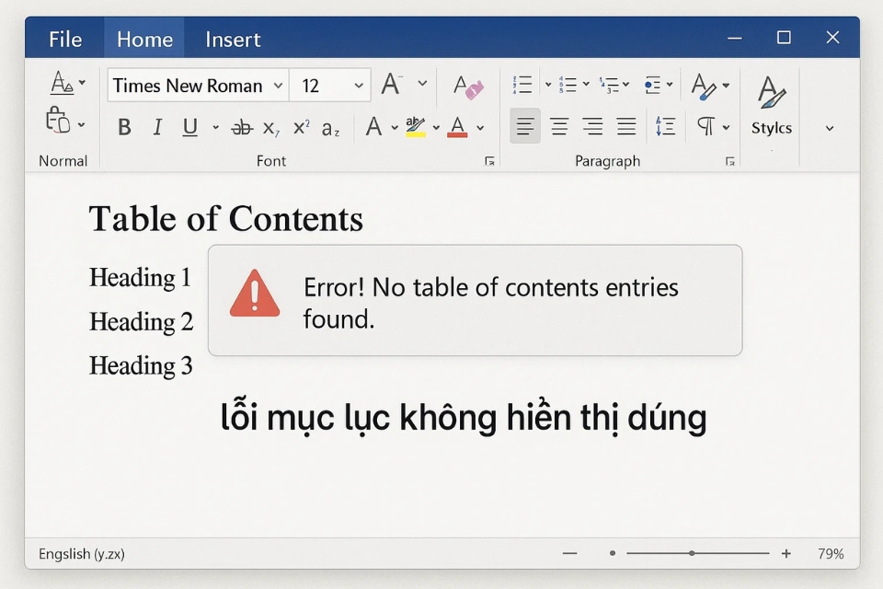Select the subscript icon
The width and height of the screenshot is (883, 589).
269,129
